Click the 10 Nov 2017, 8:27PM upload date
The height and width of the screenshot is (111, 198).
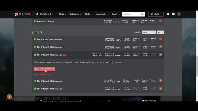(111, 22)
